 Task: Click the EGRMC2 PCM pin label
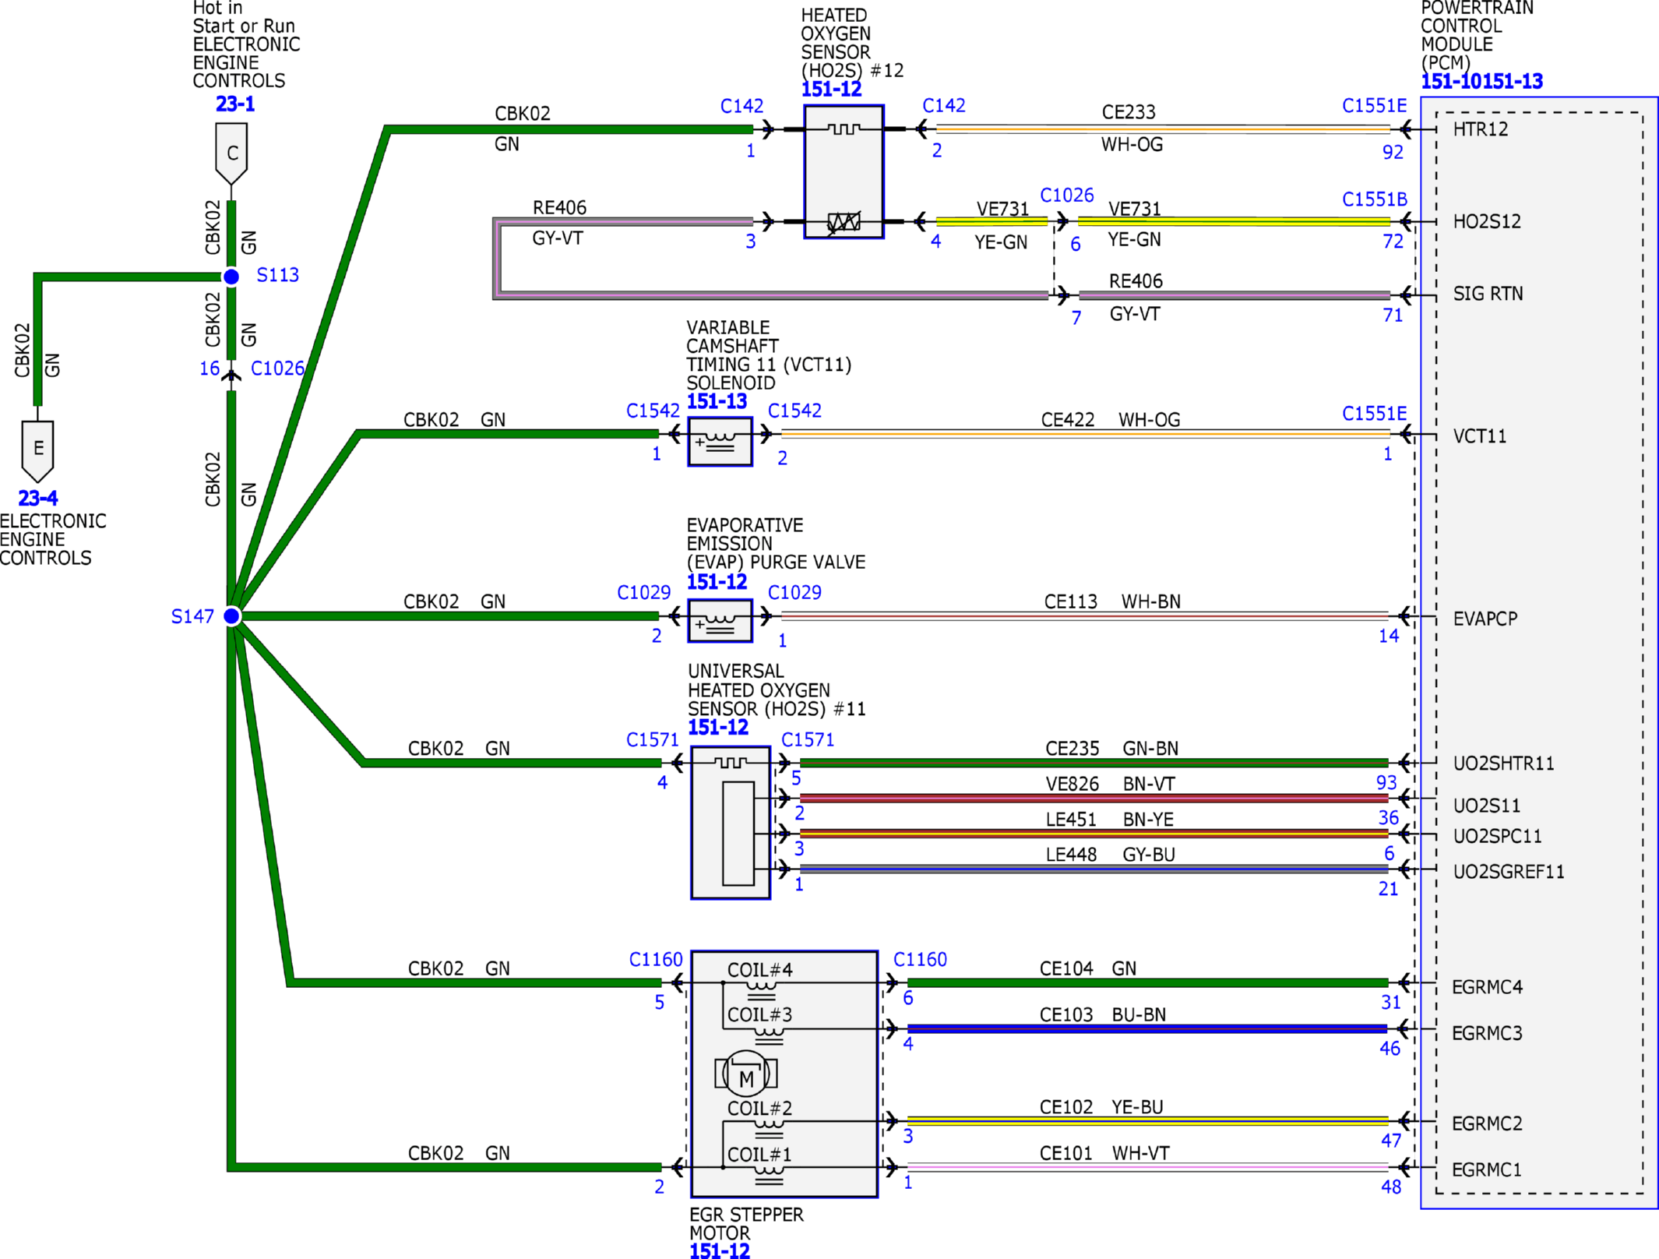(1487, 1123)
